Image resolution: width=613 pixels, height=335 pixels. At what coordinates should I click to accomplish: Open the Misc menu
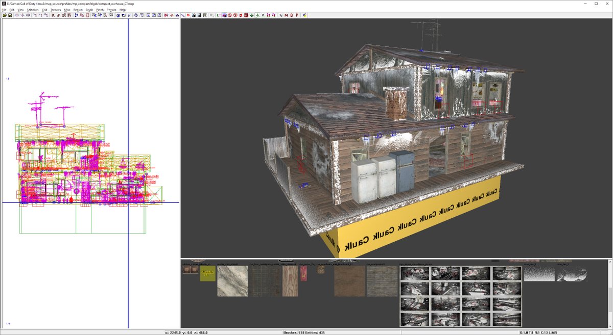67,10
